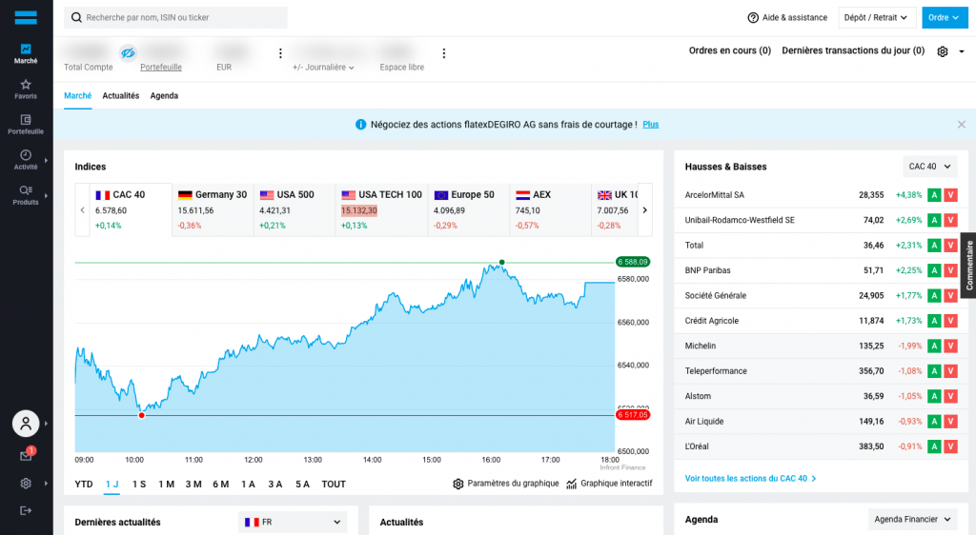Buy L'Oréal with green A button
Screen dimensions: 976x535
934,446
